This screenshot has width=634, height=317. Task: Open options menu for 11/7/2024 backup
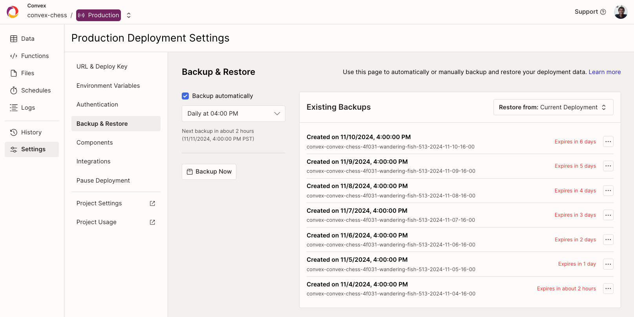608,215
